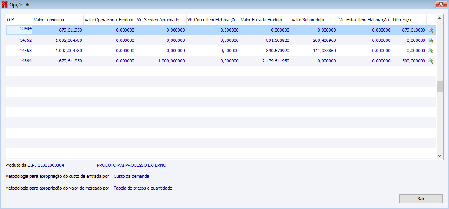Click product code 01001000304
This screenshot has width=449, height=209.
pyautogui.click(x=51, y=165)
